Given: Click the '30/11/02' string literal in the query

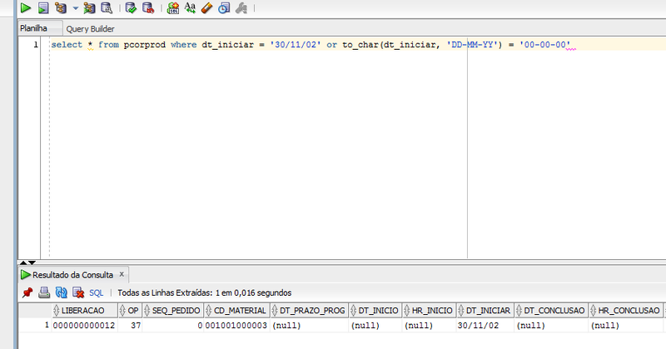Looking at the screenshot, I should click(296, 45).
